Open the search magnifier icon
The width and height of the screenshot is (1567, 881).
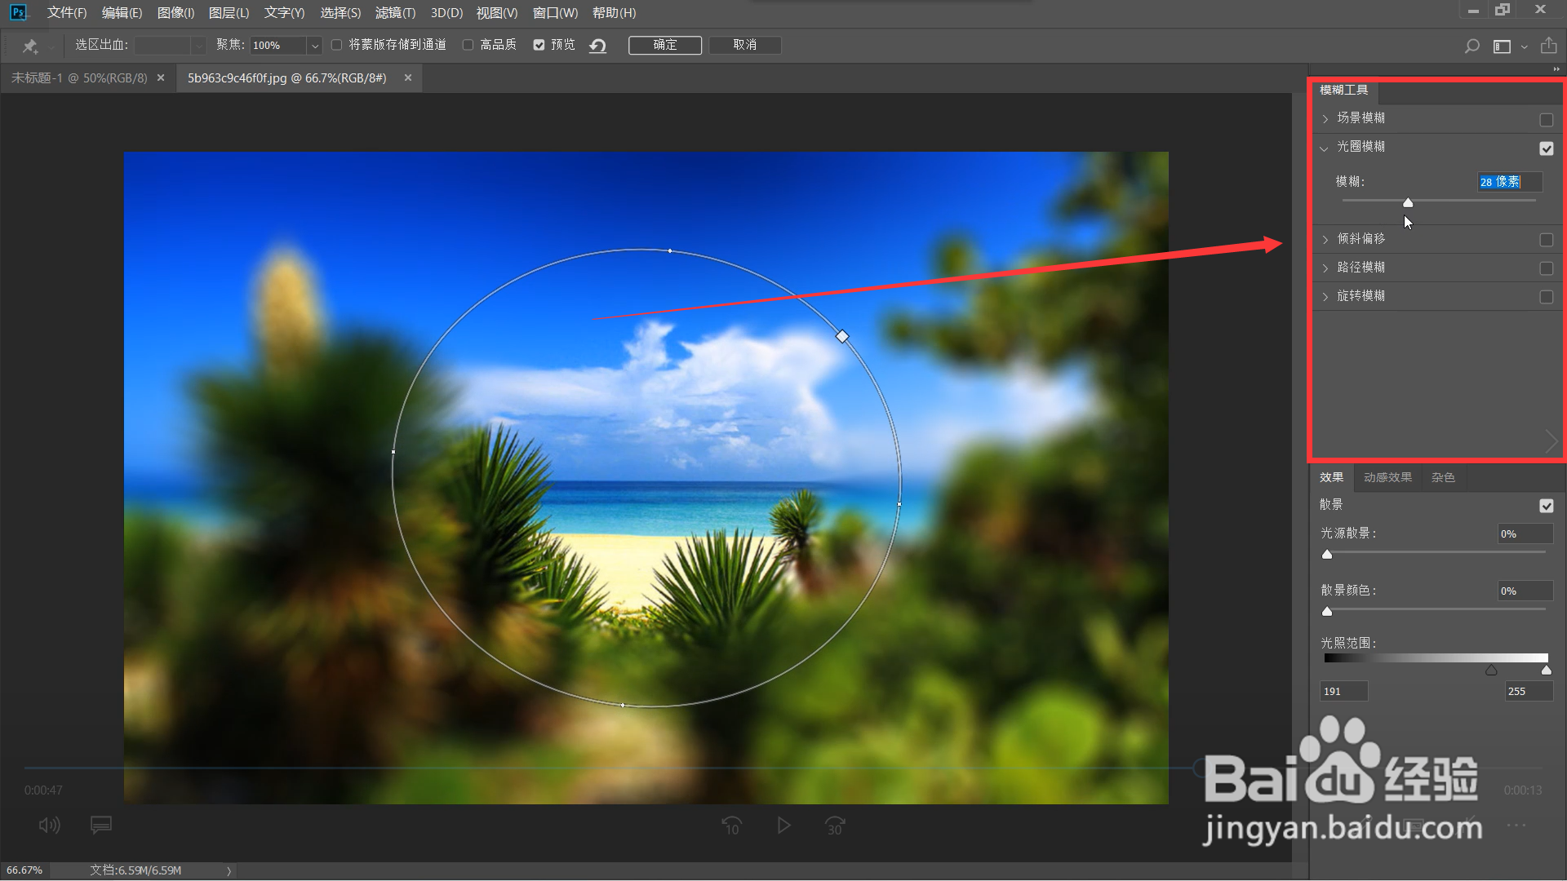tap(1472, 46)
